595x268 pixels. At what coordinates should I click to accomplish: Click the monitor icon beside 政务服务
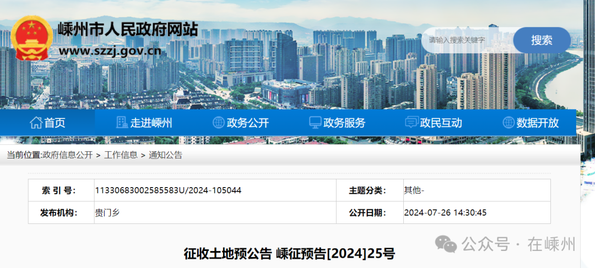315,123
